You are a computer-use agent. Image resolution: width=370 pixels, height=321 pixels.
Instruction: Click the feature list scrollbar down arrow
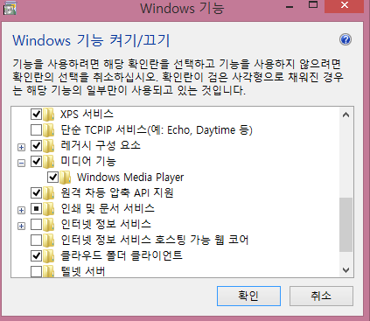[346, 270]
